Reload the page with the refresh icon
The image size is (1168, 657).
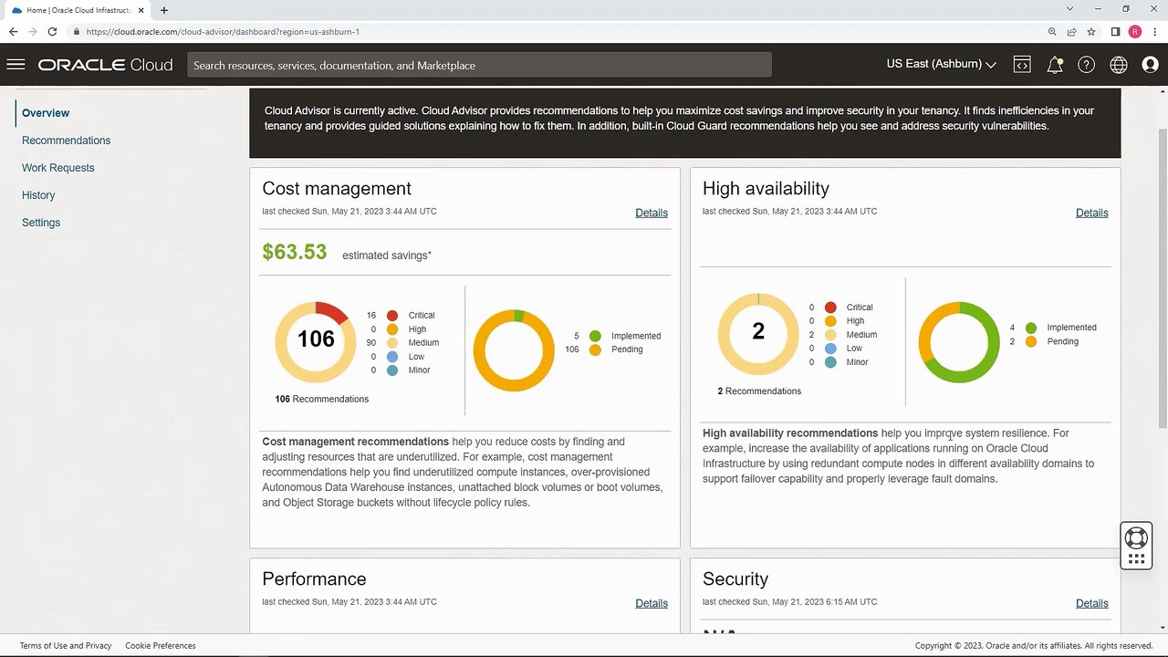coord(52,31)
